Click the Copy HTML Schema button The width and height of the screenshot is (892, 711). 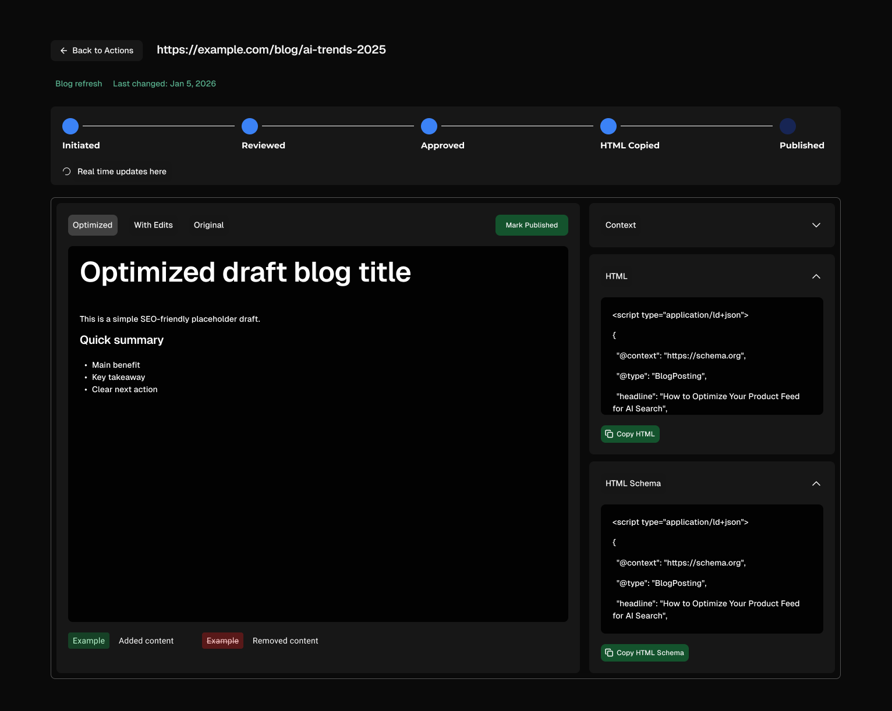(645, 652)
